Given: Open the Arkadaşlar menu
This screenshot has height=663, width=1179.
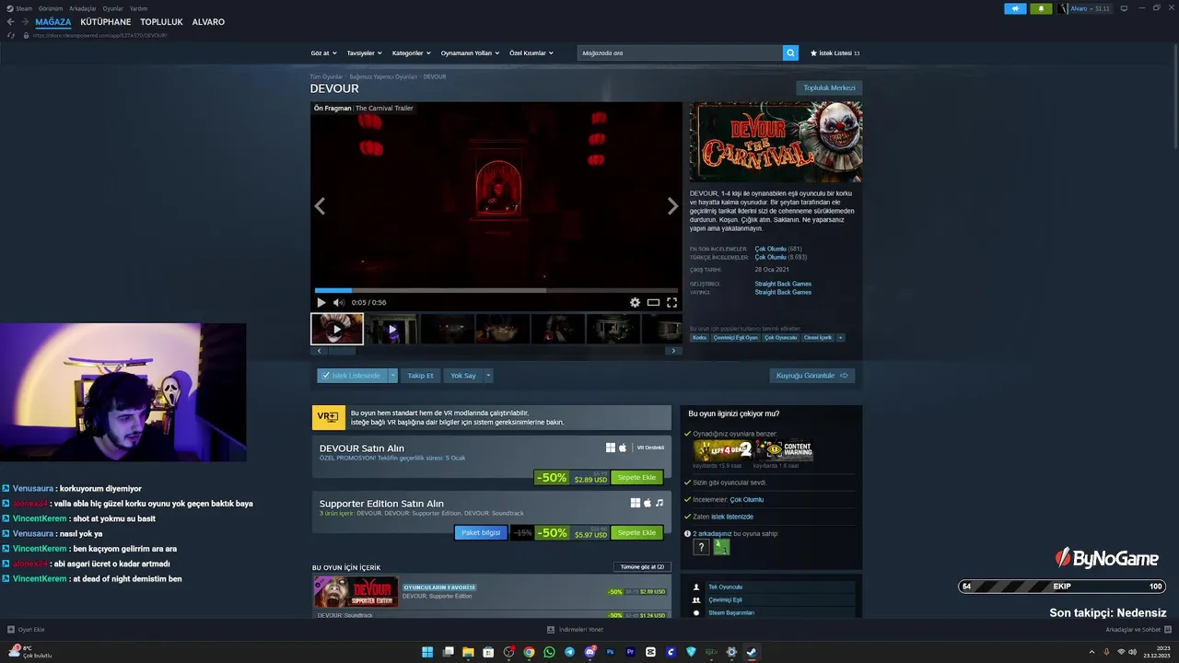Looking at the screenshot, I should [x=83, y=8].
